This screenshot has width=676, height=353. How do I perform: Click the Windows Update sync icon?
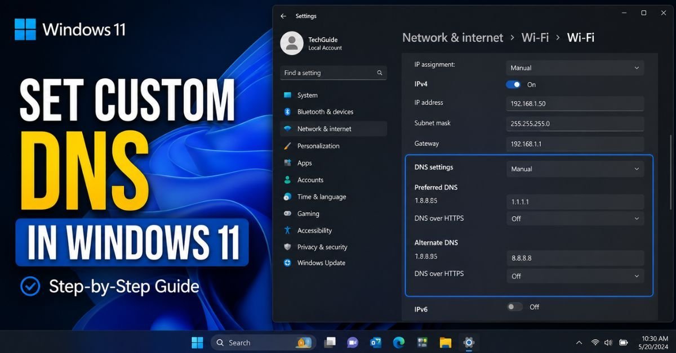(288, 263)
